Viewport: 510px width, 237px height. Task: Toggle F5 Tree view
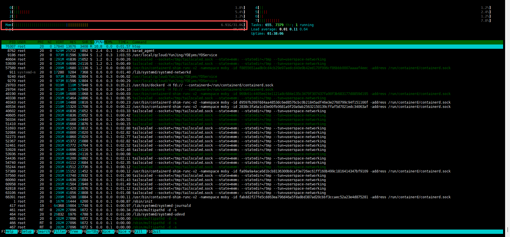click(x=74, y=232)
